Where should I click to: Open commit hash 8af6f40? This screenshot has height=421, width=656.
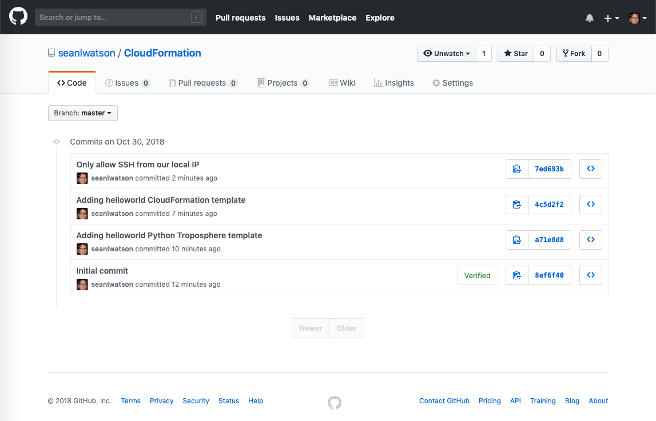tap(549, 275)
